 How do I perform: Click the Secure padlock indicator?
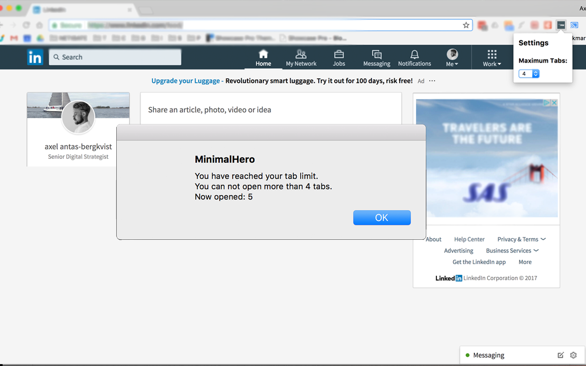click(x=67, y=25)
